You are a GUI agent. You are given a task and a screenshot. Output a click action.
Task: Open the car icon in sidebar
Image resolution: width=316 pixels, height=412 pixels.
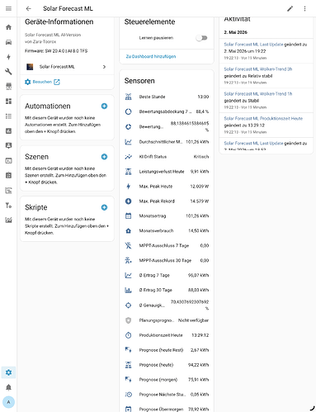pyautogui.click(x=8, y=42)
